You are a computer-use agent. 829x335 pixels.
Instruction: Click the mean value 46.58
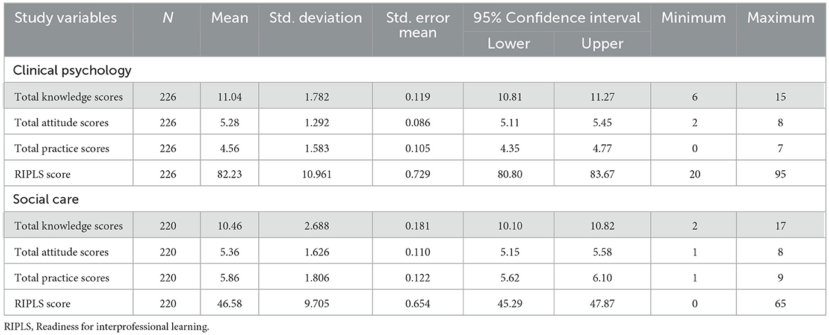[229, 304]
